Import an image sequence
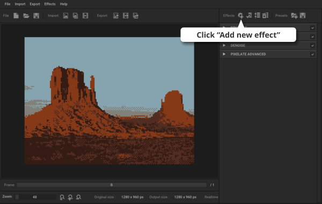The image size is (322, 204). tap(75, 16)
